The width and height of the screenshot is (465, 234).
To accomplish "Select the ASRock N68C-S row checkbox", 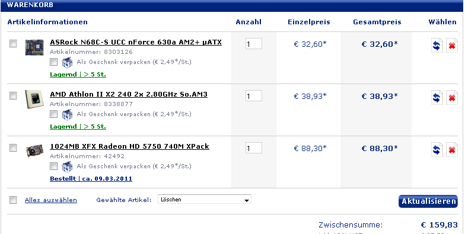I will 13,44.
